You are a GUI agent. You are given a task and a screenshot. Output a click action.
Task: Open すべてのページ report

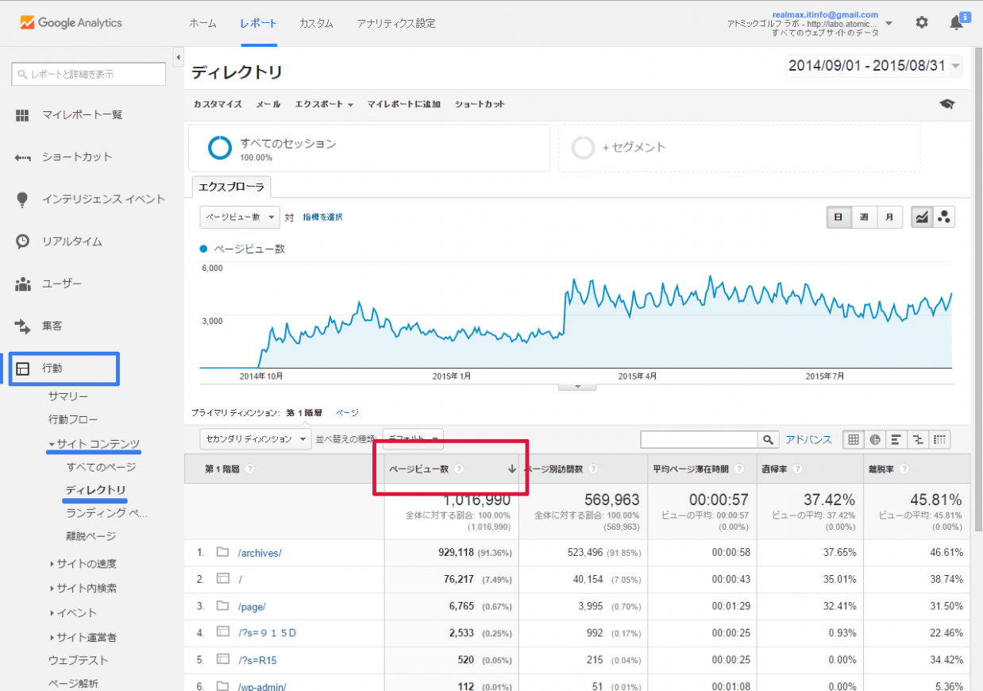101,467
